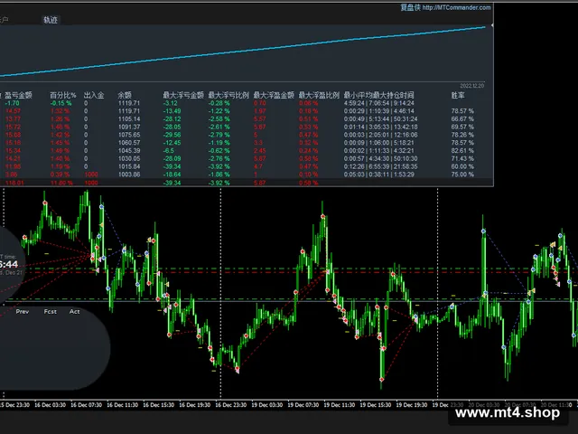Click the Act column label
The height and width of the screenshot is (434, 578).
[x=74, y=311]
